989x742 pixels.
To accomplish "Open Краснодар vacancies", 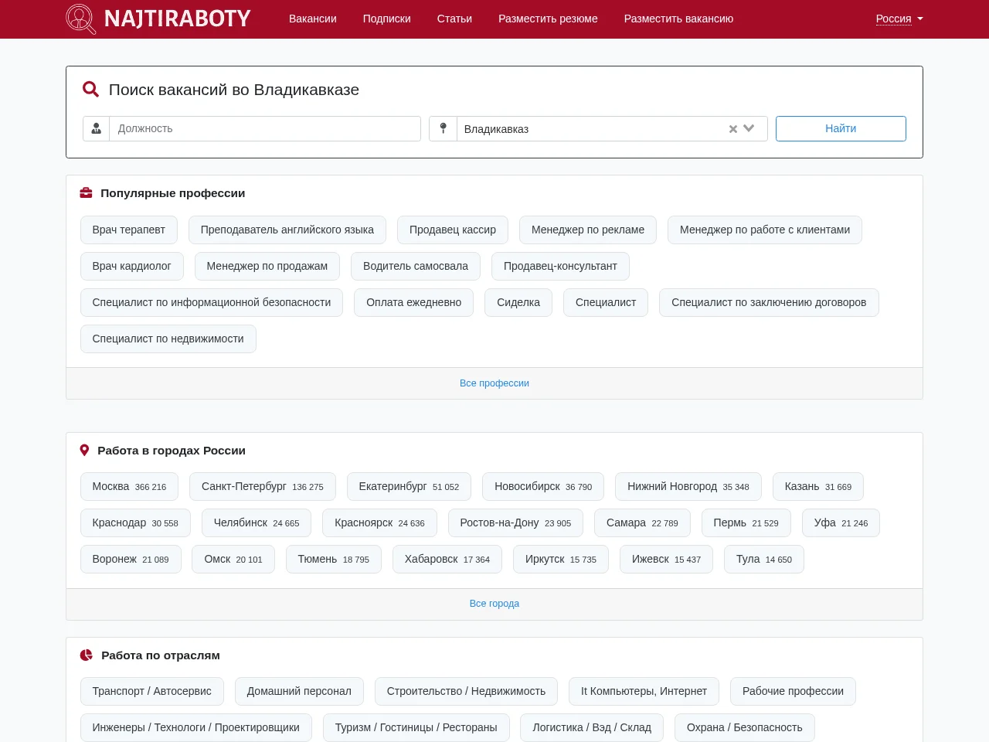I will coord(135,522).
